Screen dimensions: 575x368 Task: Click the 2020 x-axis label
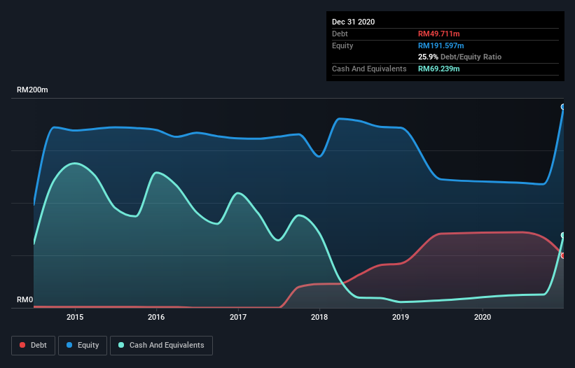point(483,317)
